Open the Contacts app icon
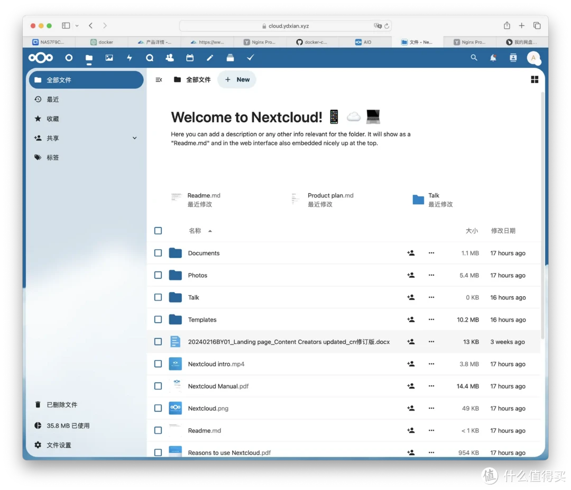The image size is (571, 490). click(170, 58)
